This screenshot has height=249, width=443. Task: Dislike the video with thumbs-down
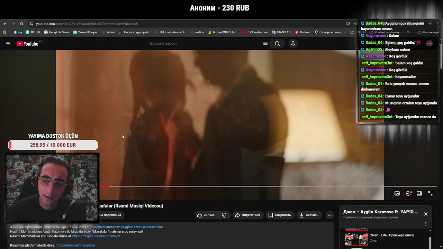tap(224, 215)
